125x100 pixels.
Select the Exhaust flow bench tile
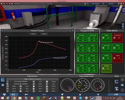[x=107, y=68]
